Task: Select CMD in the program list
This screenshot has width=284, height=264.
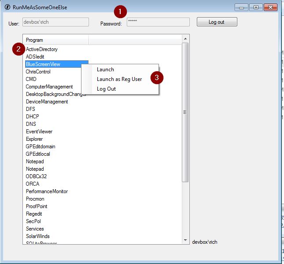Action: pyautogui.click(x=31, y=79)
